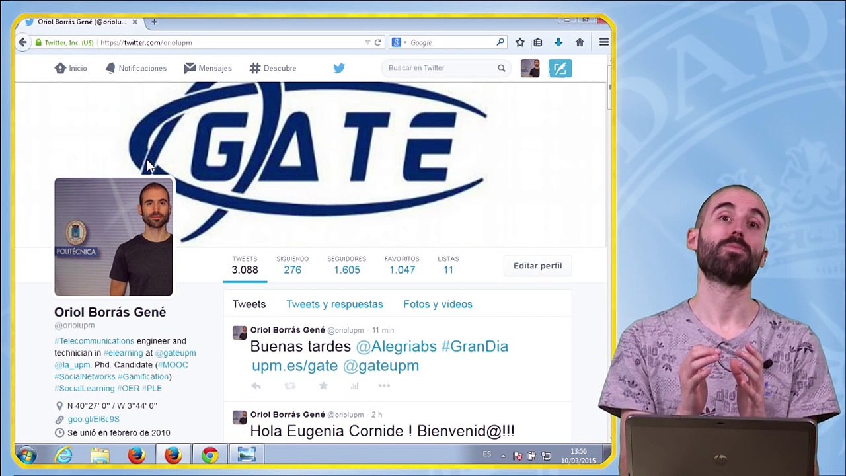846x476 pixels.
Task: Open the Tweets 3.088 counter
Action: (245, 265)
